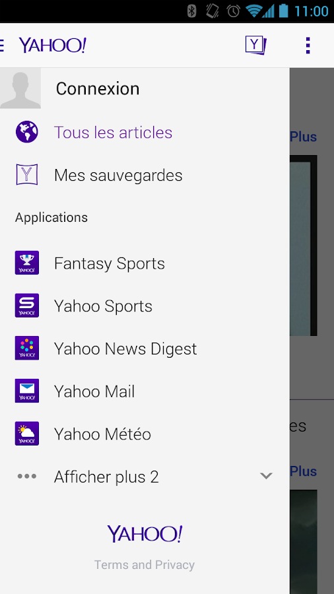Tap the 11:00 clock in status bar
This screenshot has height=594, width=334.
pos(312,11)
